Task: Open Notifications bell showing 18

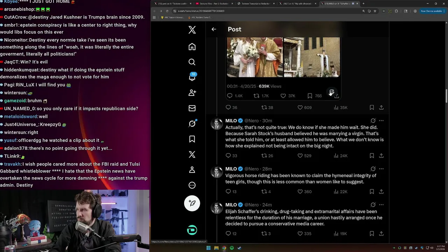Action: point(192,77)
